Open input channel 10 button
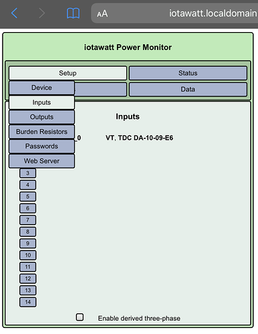Screen dimensions: 258x334 coord(27,255)
